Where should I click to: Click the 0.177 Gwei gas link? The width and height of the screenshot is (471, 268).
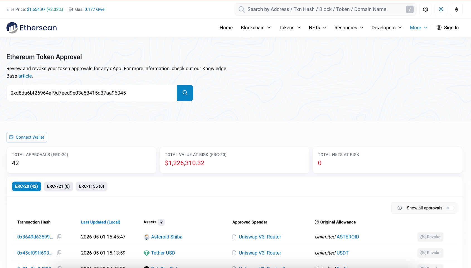click(x=95, y=9)
